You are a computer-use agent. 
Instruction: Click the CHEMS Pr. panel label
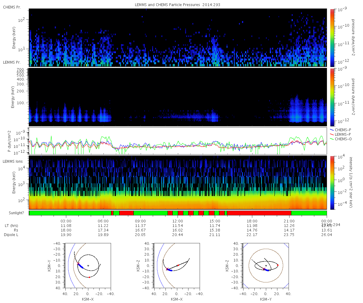pyautogui.click(x=12, y=7)
